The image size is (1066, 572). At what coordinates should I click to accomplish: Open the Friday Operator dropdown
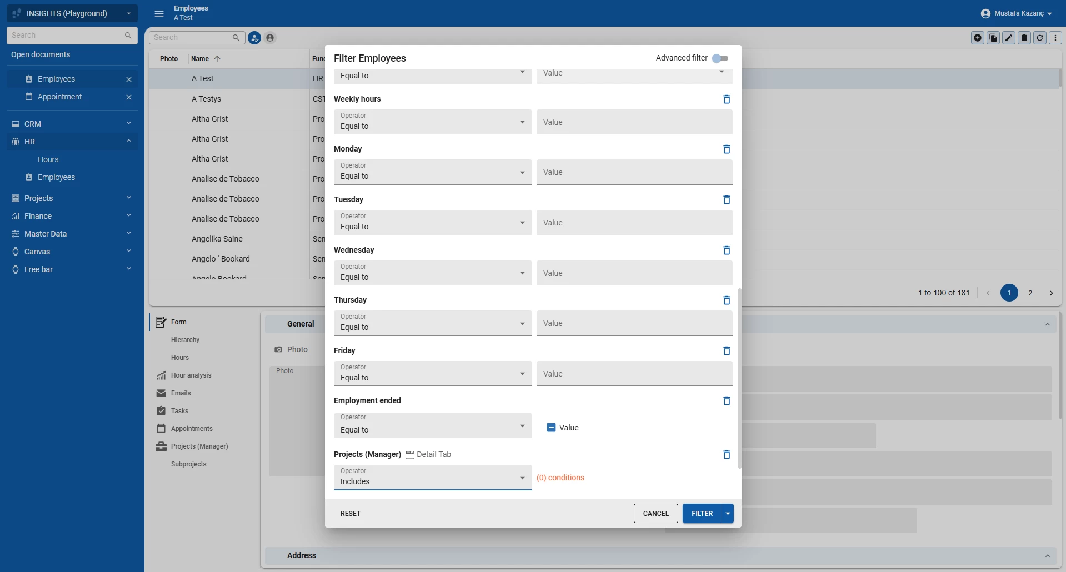click(x=433, y=374)
